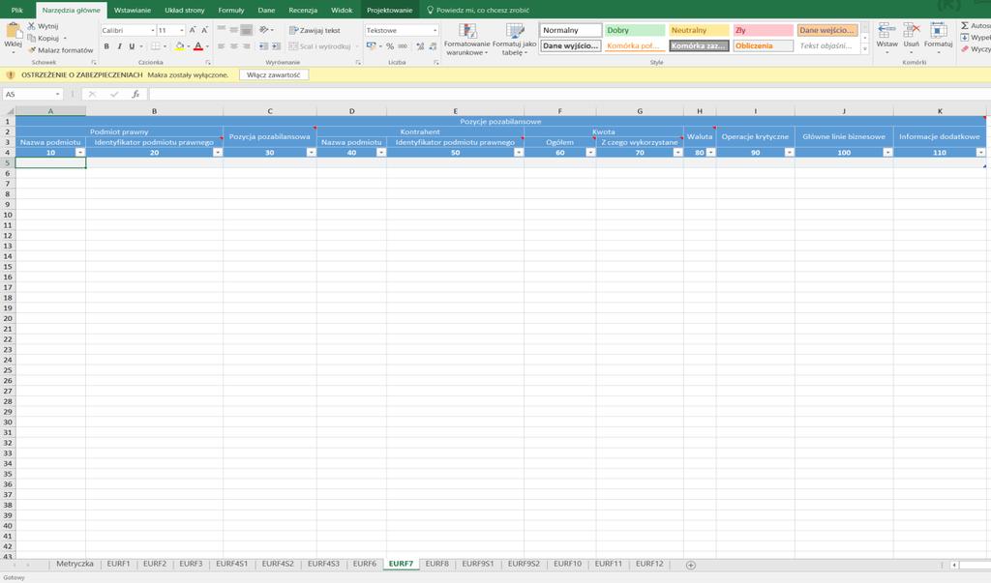Open filter dropdown for column 80
Viewport: 991px width, 583px height.
[x=710, y=152]
